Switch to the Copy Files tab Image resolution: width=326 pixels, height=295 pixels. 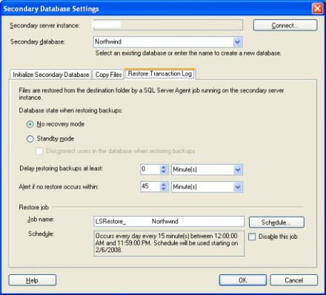click(108, 75)
